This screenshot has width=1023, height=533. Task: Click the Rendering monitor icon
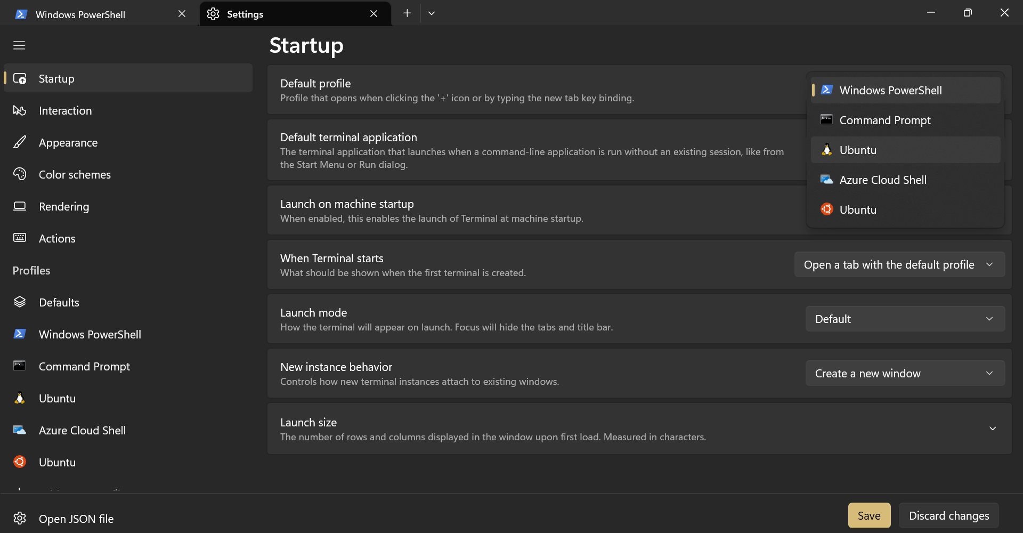click(20, 206)
